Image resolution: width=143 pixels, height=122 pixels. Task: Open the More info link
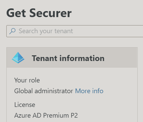point(89,91)
